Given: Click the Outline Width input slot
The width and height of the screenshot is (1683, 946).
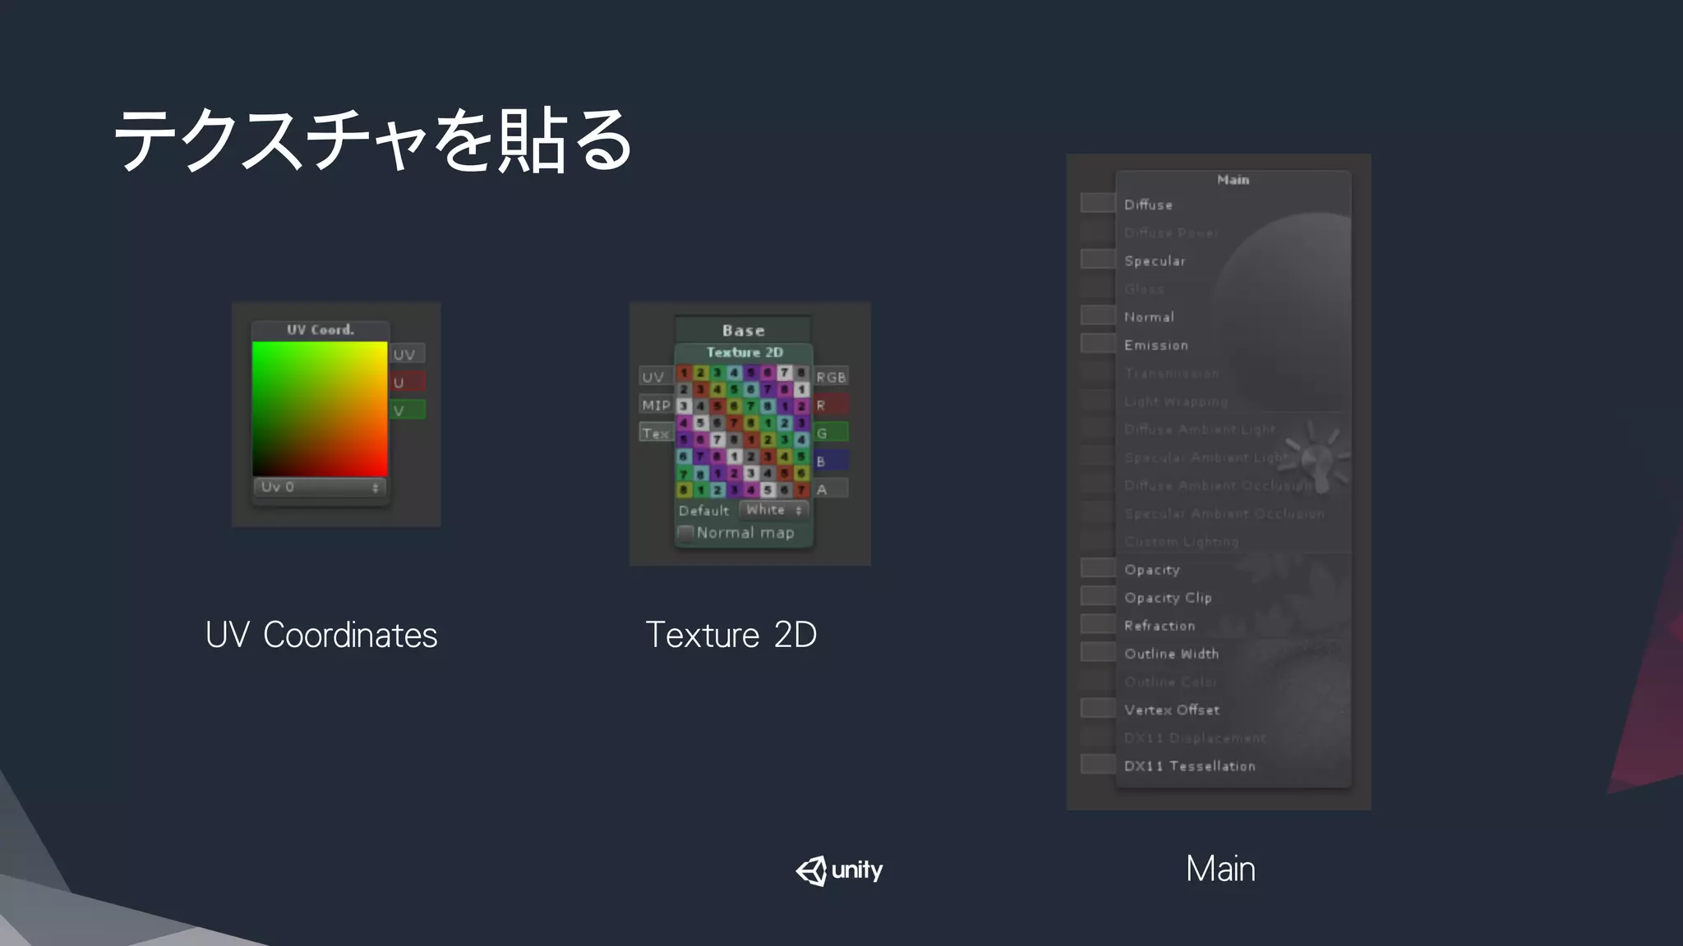Looking at the screenshot, I should pos(1098,652).
